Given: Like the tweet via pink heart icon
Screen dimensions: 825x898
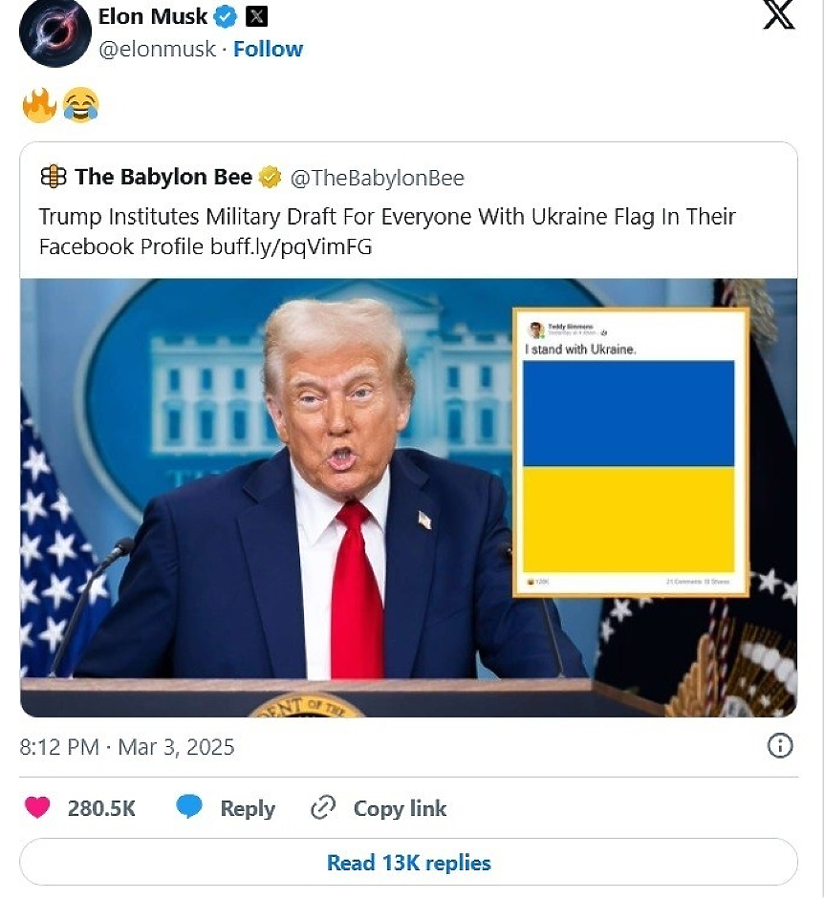Looking at the screenshot, I should (38, 807).
